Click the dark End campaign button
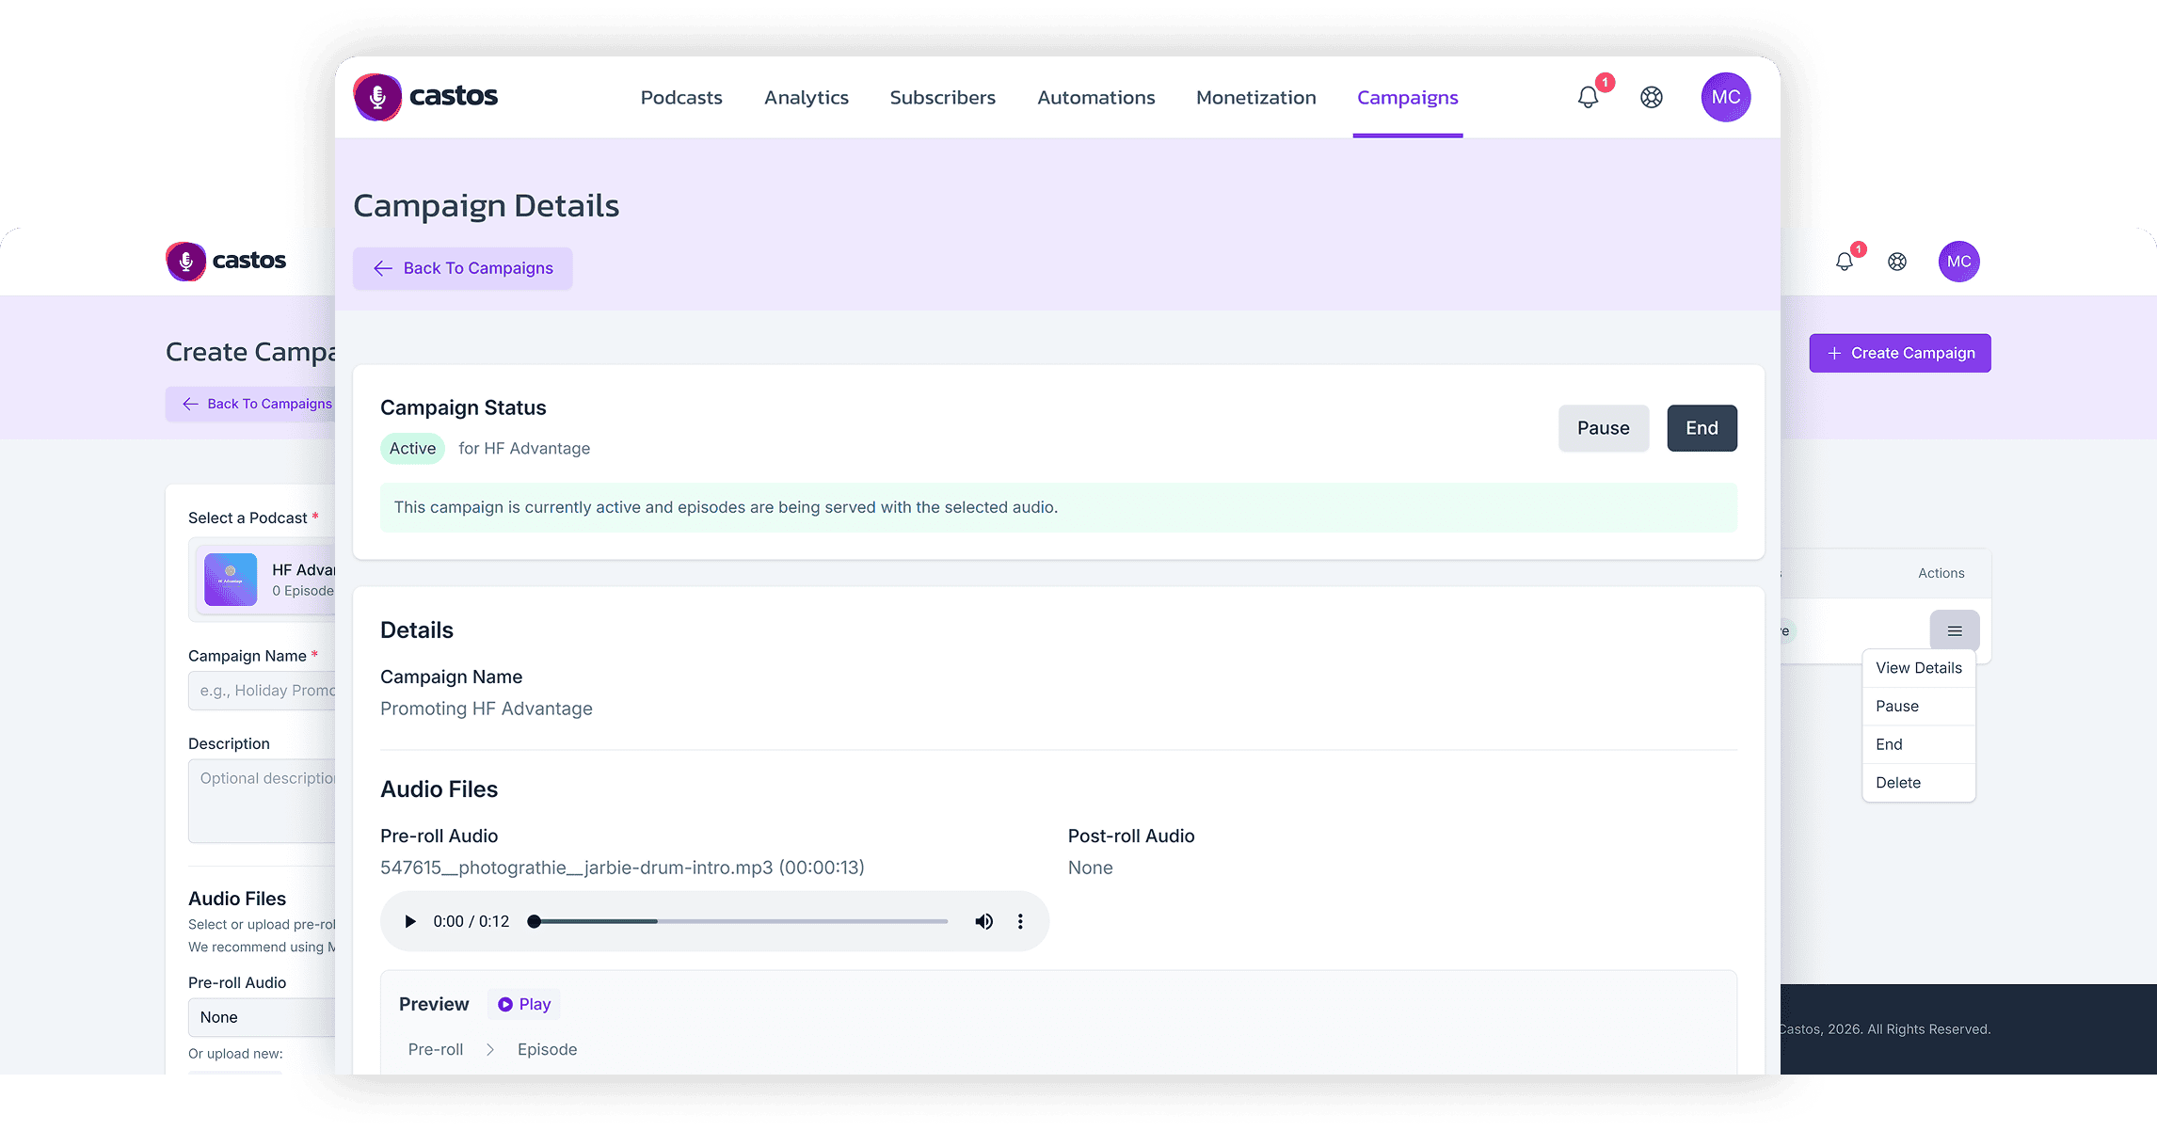Screen dimensions: 2157x1131 click(1702, 428)
